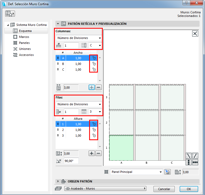
Task: Click the apply panel class icon
Action: point(167,172)
